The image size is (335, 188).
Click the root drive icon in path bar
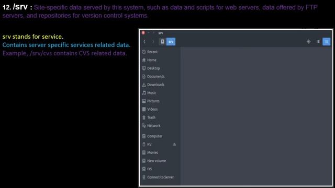click(x=162, y=42)
